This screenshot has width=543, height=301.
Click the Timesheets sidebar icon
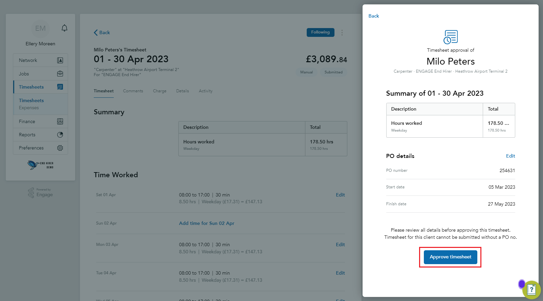(x=60, y=87)
